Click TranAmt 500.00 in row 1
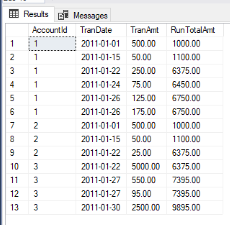The image size is (230, 225). (146, 44)
